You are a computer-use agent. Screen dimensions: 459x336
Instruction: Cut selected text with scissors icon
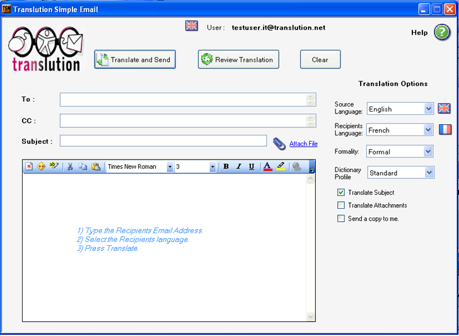[x=70, y=166]
